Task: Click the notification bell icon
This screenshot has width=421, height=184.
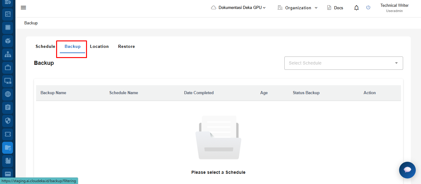Action: pos(356,8)
